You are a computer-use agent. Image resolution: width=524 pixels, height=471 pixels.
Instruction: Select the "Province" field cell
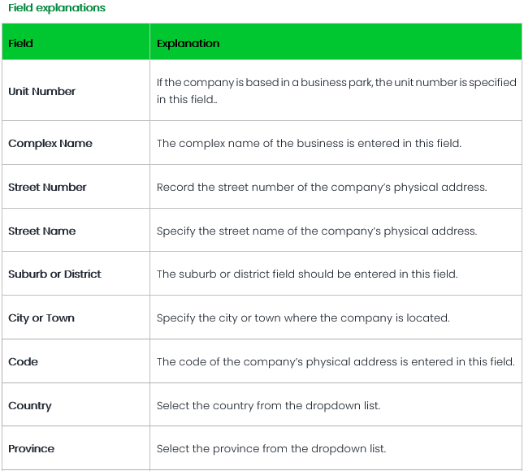pos(32,448)
